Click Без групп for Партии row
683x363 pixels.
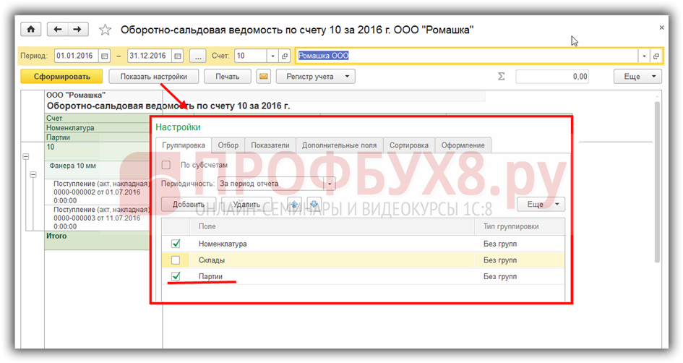coord(500,276)
